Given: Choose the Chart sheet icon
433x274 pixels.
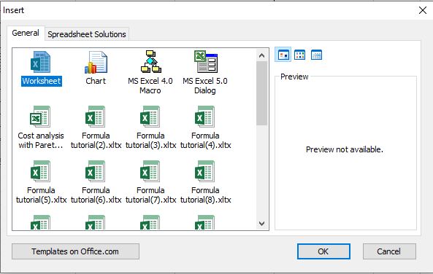Looking at the screenshot, I should coord(96,62).
